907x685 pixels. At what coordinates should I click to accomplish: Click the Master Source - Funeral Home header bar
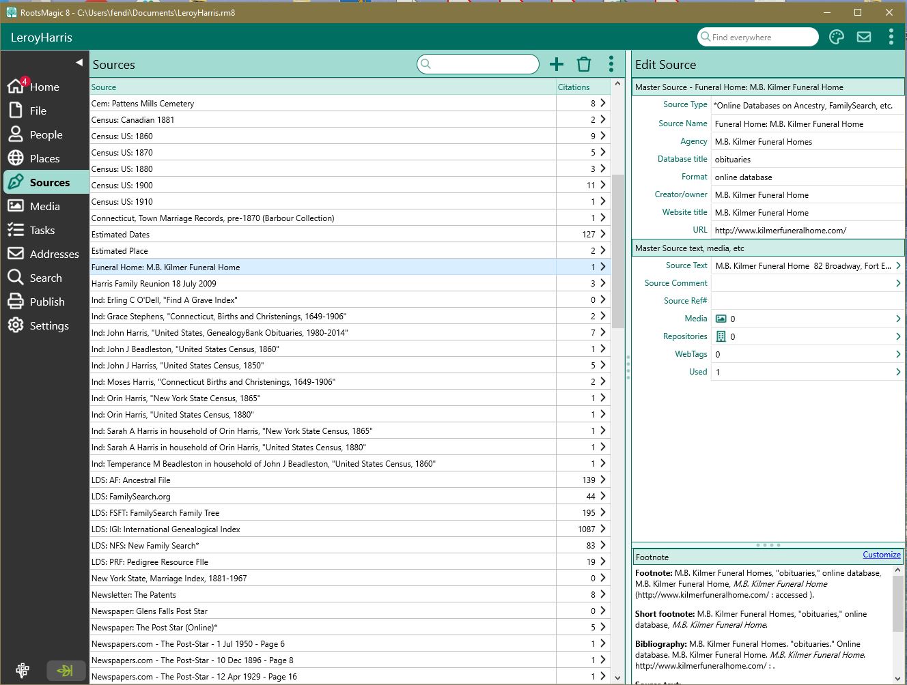768,87
